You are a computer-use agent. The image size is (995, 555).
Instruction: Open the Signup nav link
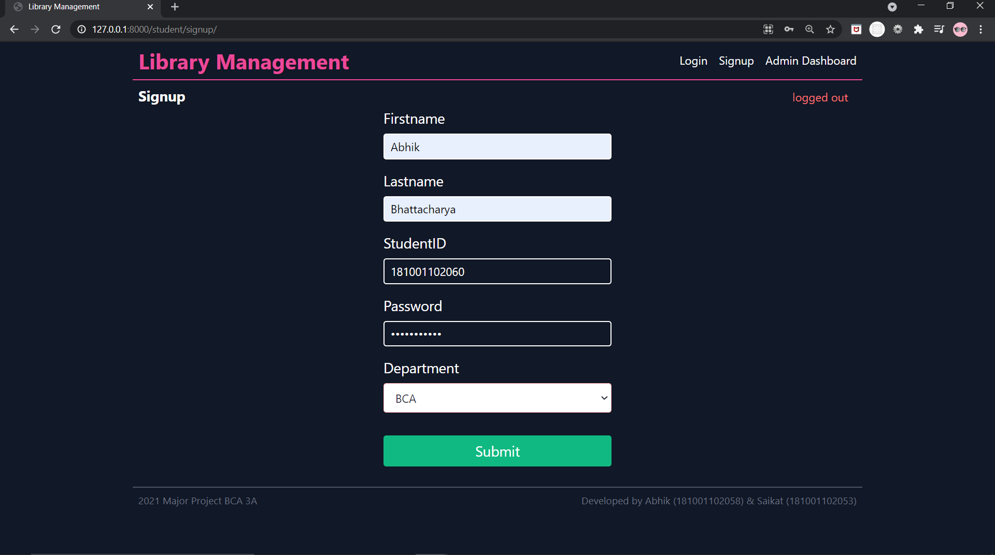(736, 61)
